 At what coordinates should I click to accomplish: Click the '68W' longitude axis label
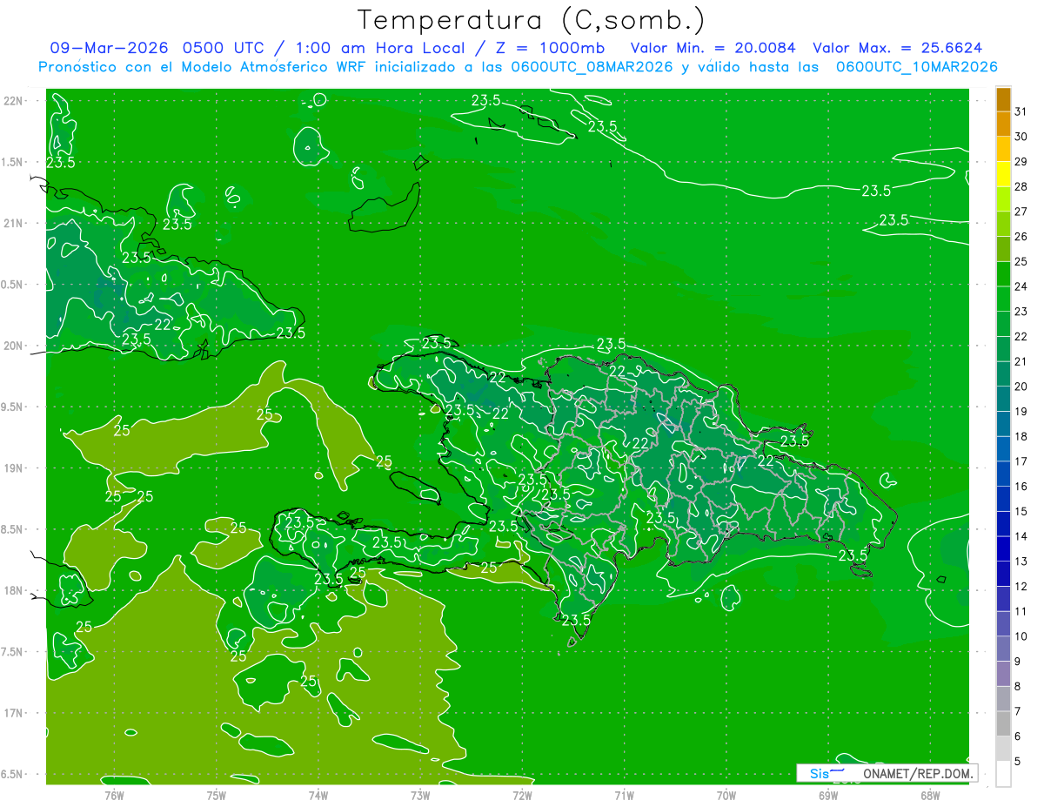point(929,795)
